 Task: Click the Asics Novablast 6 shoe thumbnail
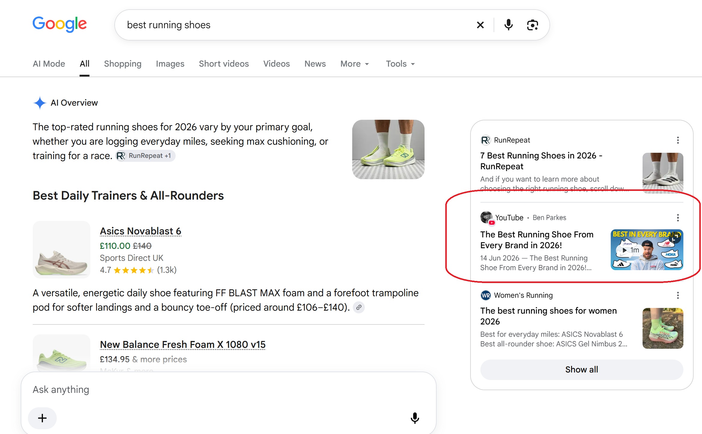(62, 250)
